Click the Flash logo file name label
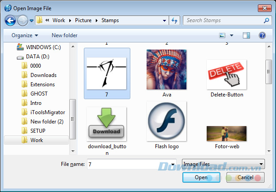The image size is (276, 192). pos(167,146)
